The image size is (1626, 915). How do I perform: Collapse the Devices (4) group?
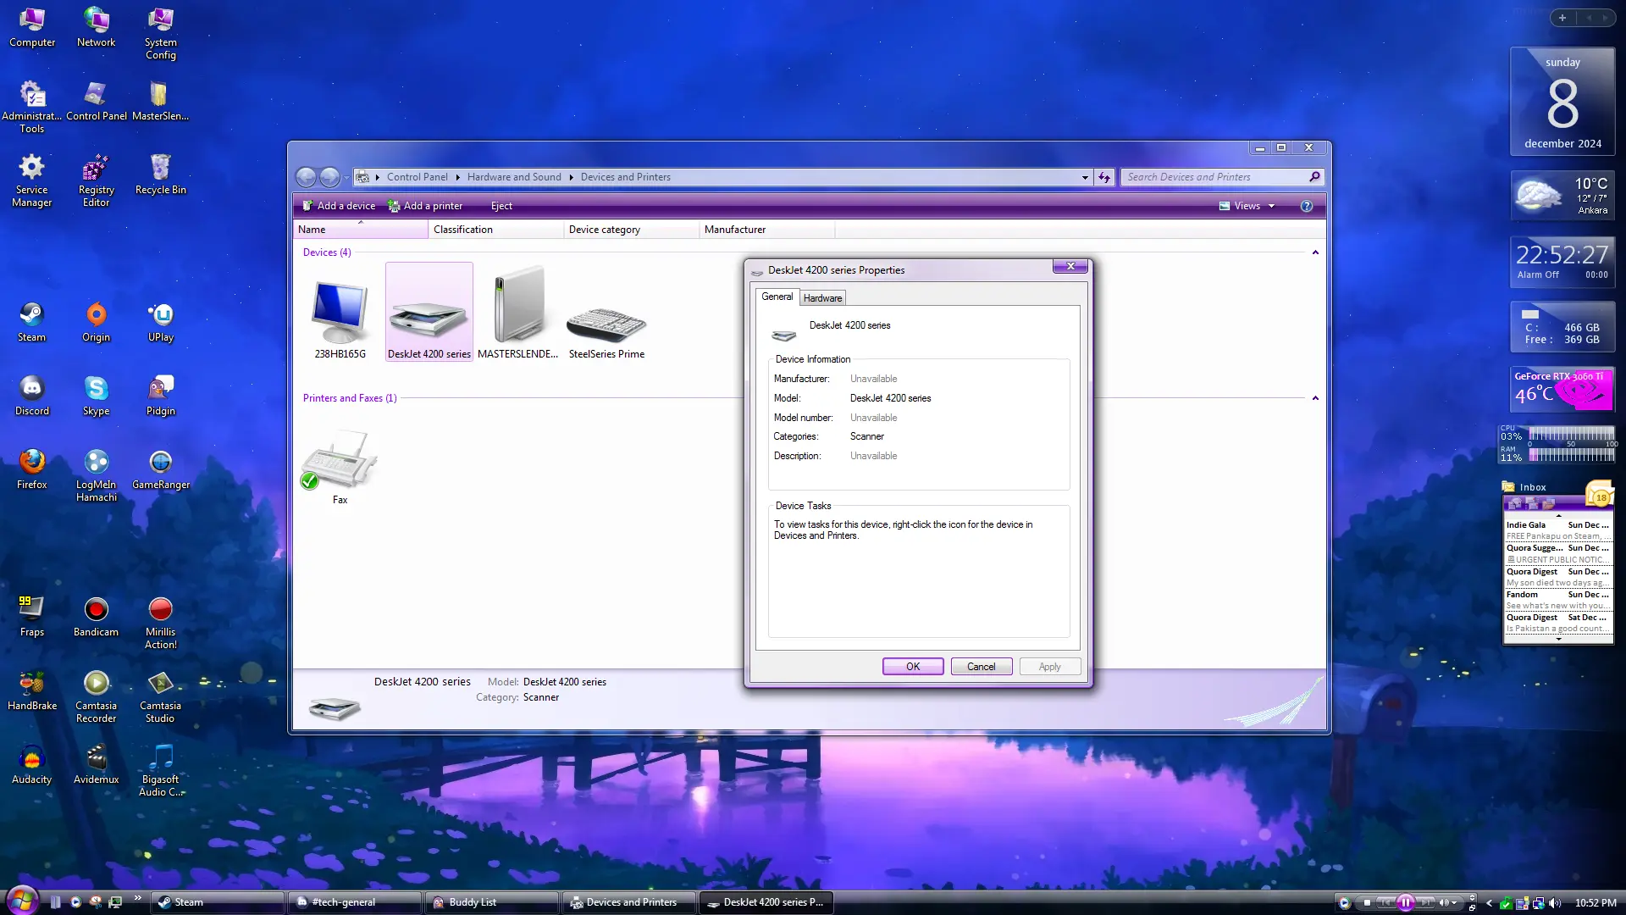(x=1315, y=252)
